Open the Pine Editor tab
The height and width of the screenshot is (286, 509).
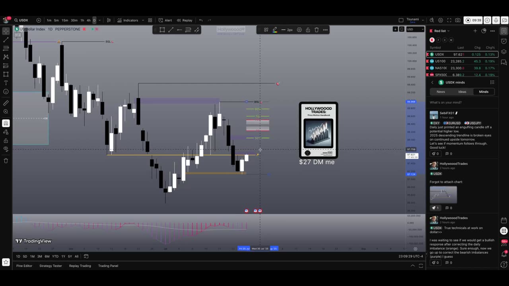tap(24, 266)
